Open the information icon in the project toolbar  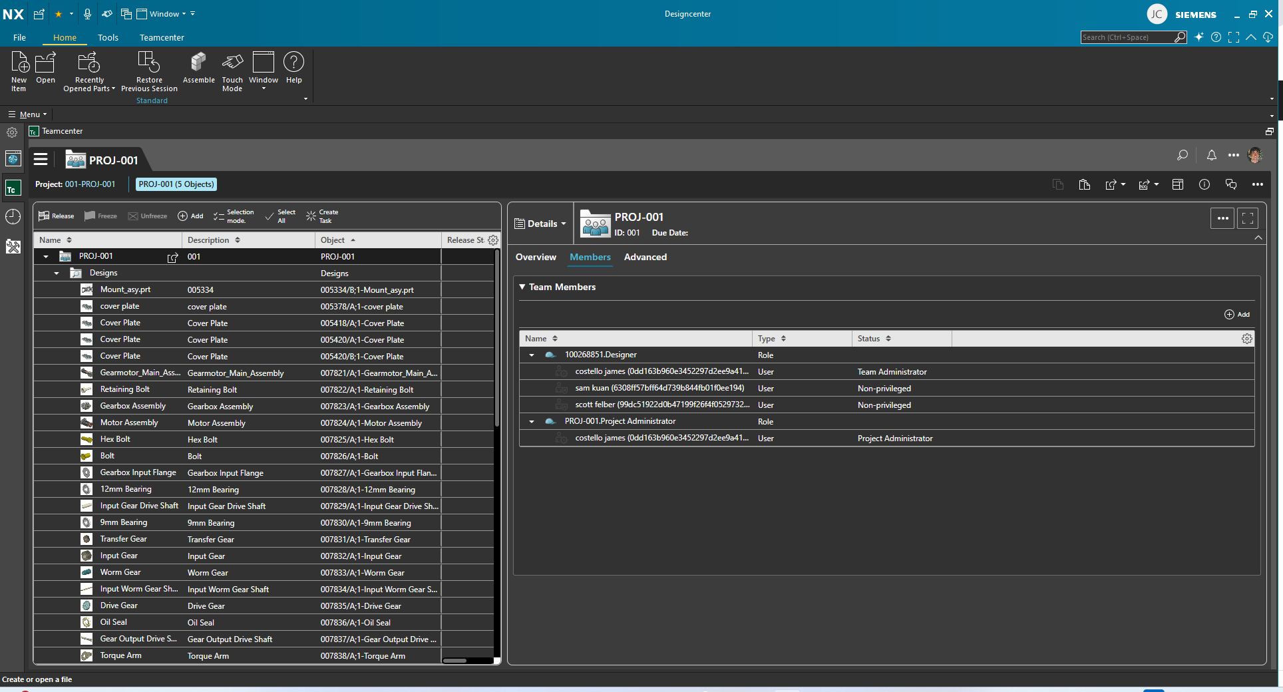coord(1204,184)
